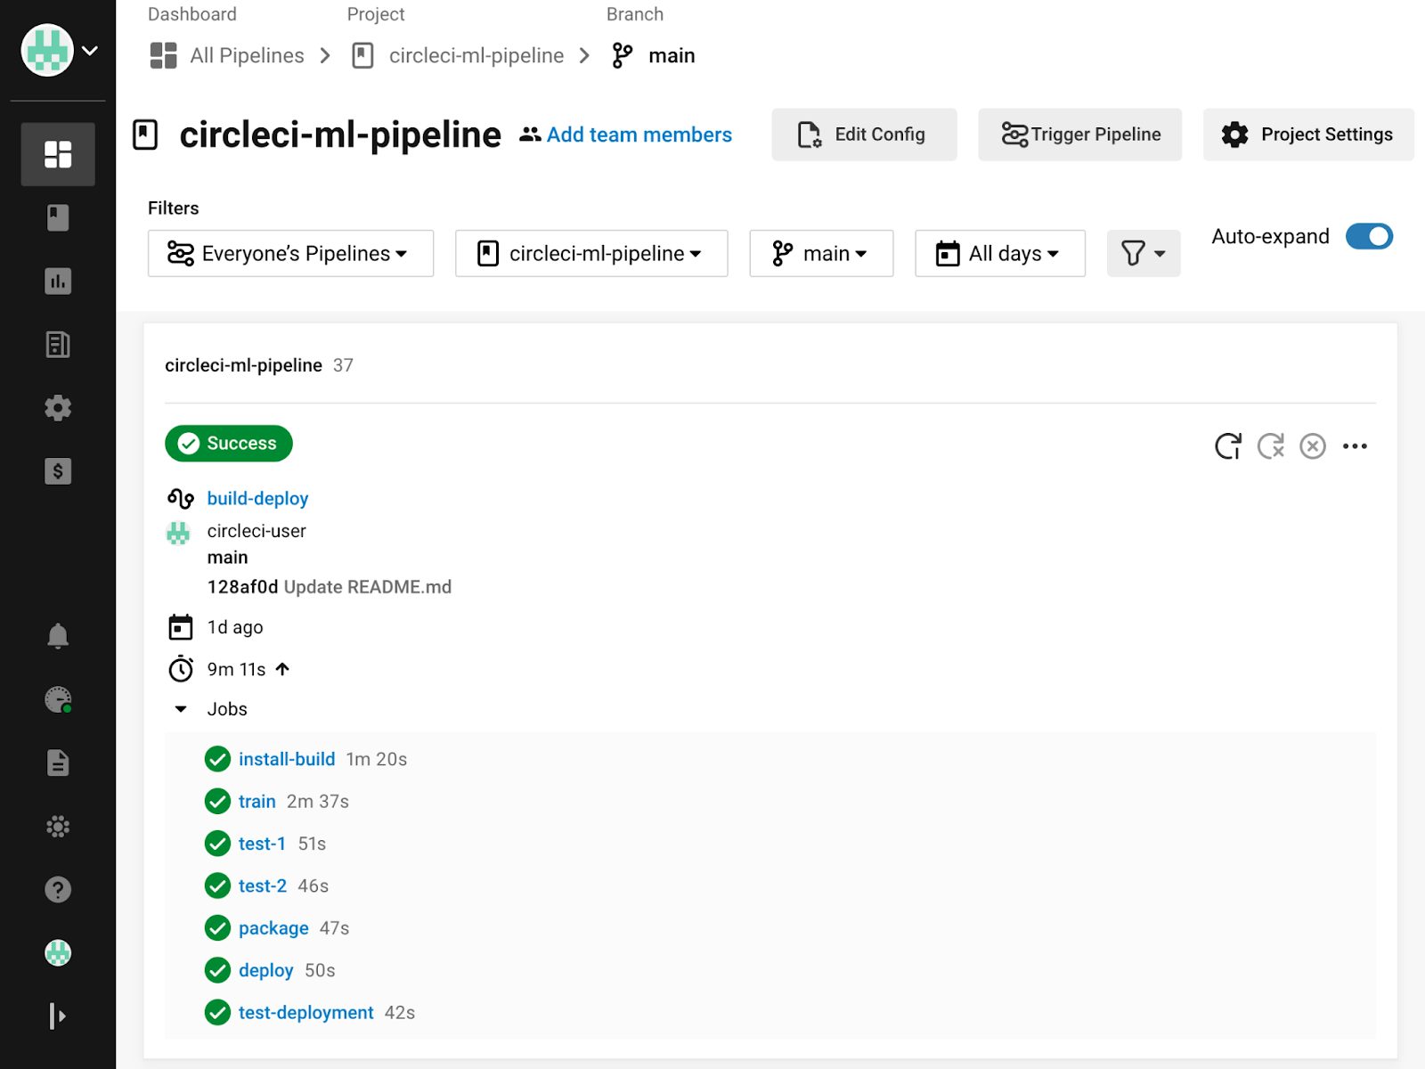Image resolution: width=1425 pixels, height=1069 pixels.
Task: Open notifications bell
Action: tap(59, 635)
